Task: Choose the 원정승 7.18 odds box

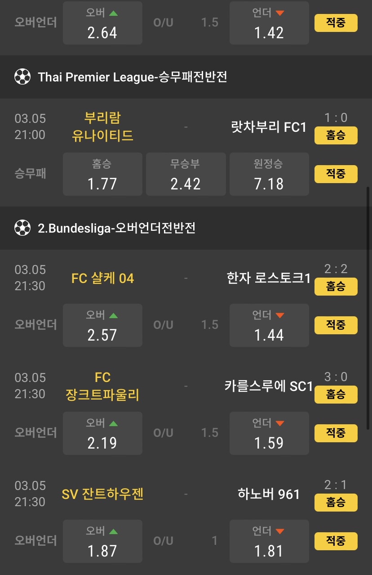Action: 269,174
